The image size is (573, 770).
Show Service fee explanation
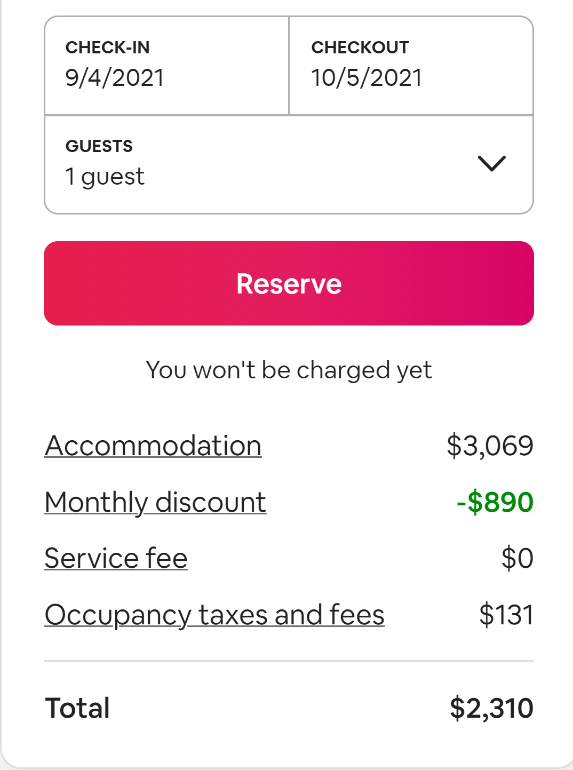(x=116, y=558)
